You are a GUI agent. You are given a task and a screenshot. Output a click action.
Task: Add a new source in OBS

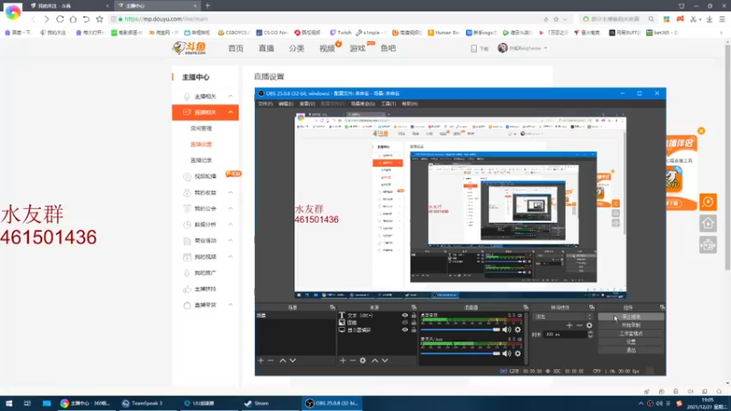tap(343, 360)
